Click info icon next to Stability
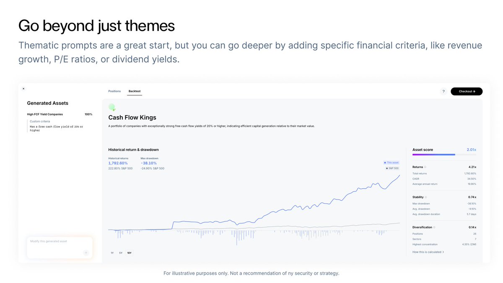 click(426, 197)
